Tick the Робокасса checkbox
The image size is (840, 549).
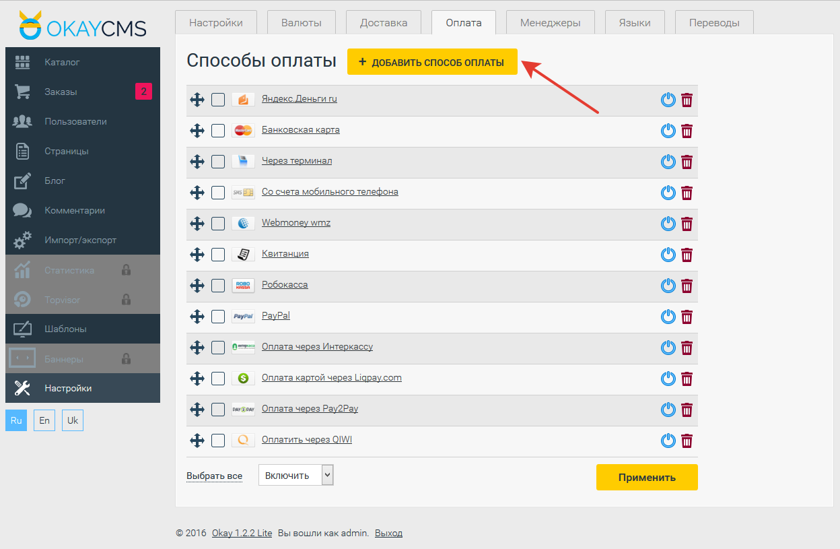point(218,286)
